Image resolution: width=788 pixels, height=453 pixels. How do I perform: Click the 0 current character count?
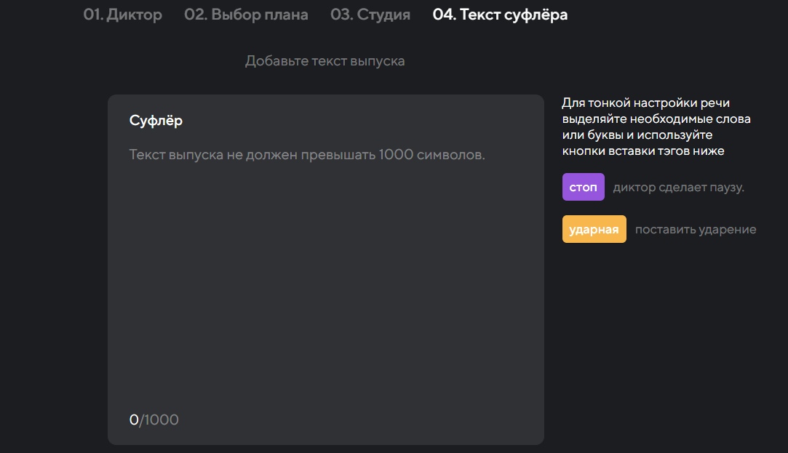134,420
